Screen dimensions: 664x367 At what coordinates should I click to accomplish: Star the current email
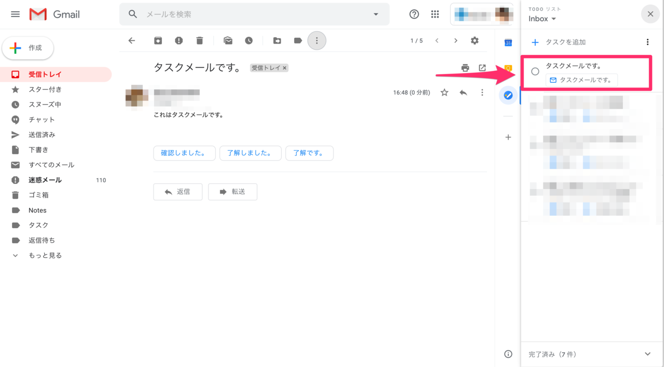[x=444, y=92]
